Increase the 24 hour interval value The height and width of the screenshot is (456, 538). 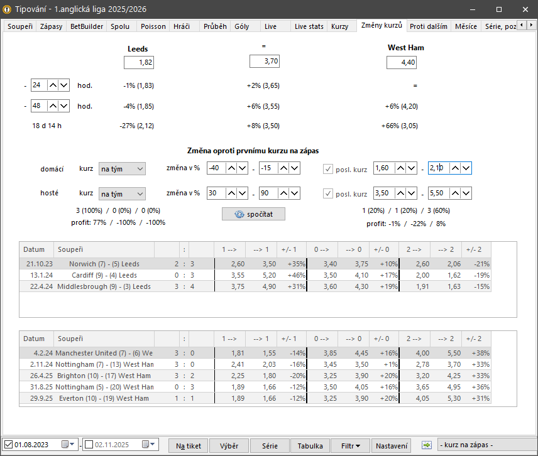(53, 85)
